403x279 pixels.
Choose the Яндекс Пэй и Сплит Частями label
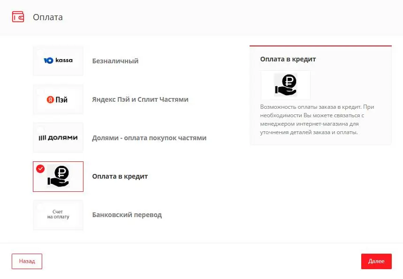click(140, 99)
